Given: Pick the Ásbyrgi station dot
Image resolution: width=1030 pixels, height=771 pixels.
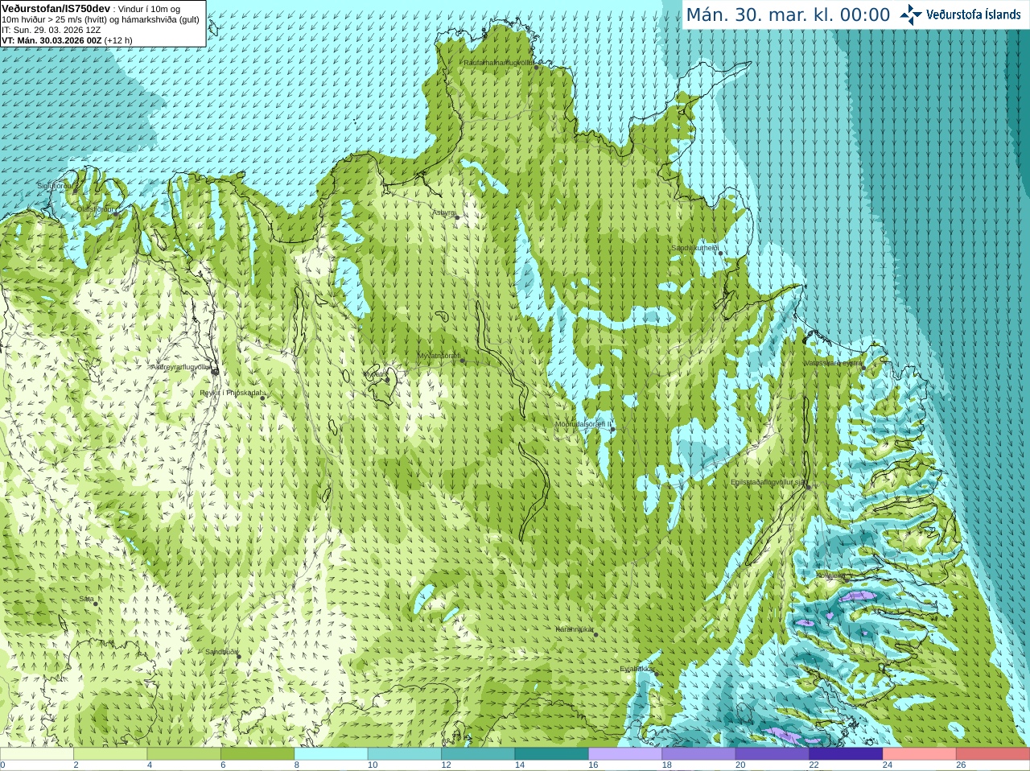Looking at the screenshot, I should tap(457, 217).
